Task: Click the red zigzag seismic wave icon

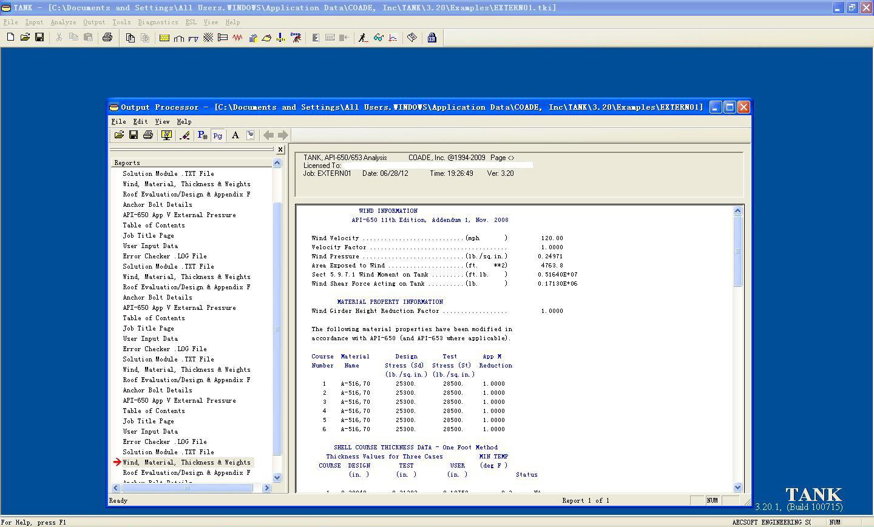Action: (237, 38)
